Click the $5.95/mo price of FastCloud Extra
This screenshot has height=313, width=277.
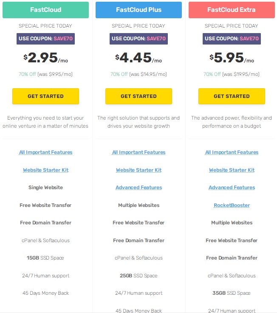[232, 58]
